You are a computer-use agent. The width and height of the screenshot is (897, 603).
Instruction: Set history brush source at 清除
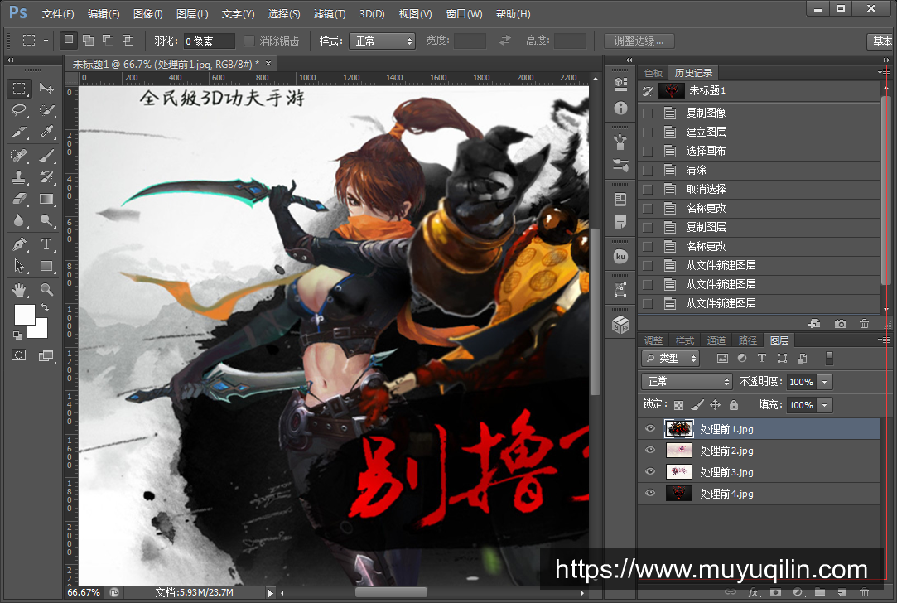click(648, 171)
